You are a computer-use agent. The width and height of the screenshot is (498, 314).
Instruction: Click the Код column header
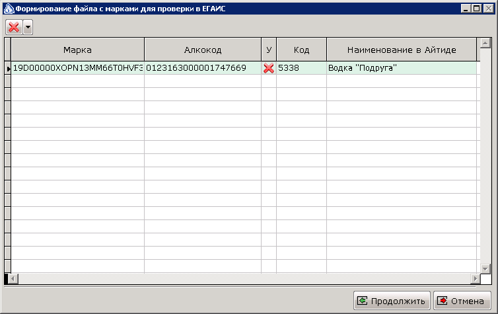[301, 50]
